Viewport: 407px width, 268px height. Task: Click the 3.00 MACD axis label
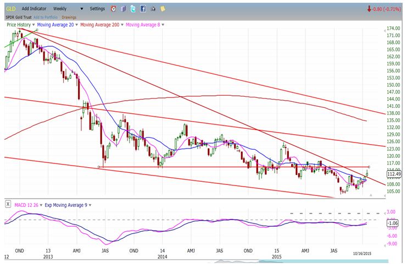click(391, 212)
